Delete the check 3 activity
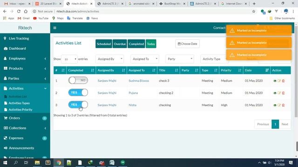The image size is (298, 167). pyautogui.click(x=283, y=81)
